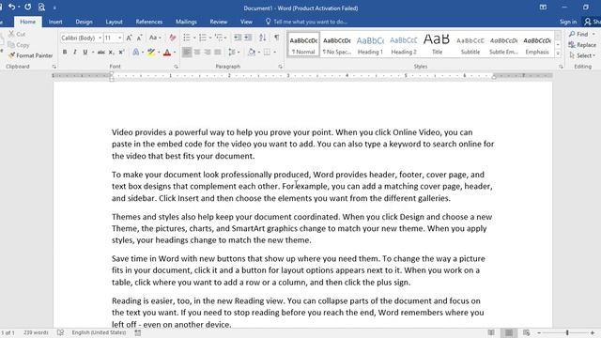Activate the Format Painter
This screenshot has height=338, width=601.
[30, 55]
